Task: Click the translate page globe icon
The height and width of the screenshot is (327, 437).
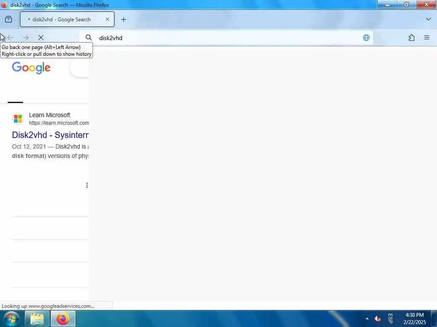Action: coord(366,38)
